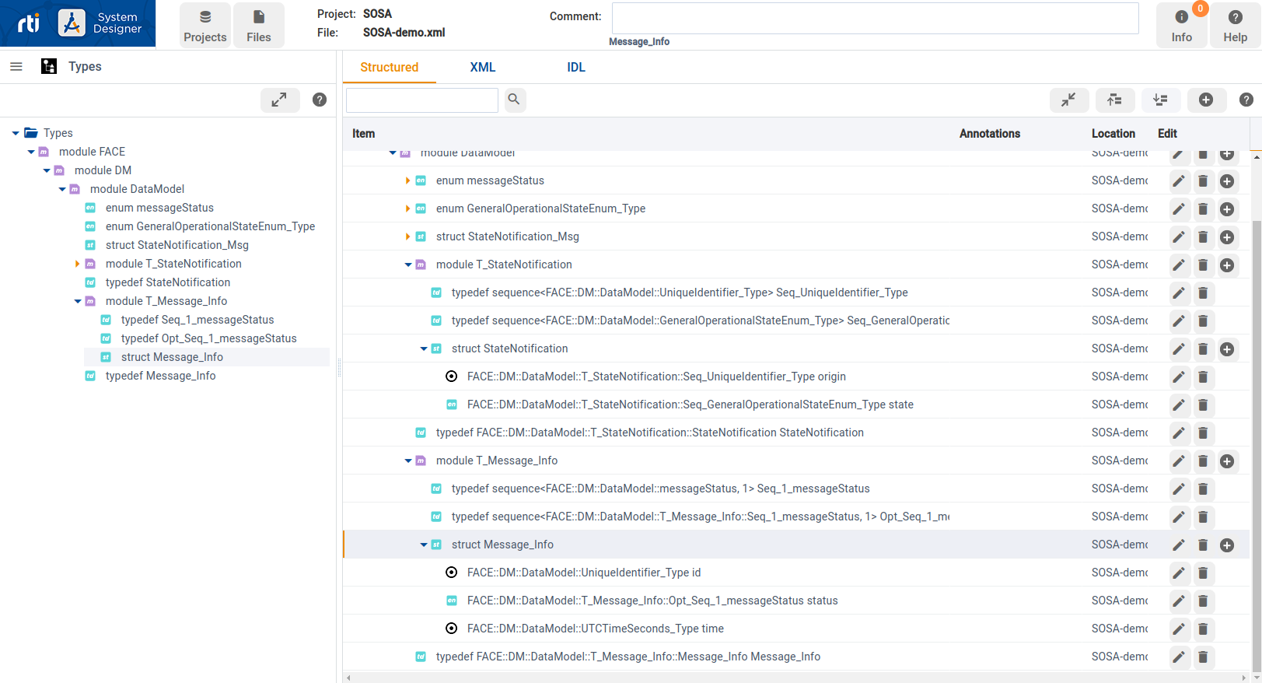Select typedef Seq_1_messageStatus in left tree
This screenshot has height=683, width=1262.
(x=198, y=320)
